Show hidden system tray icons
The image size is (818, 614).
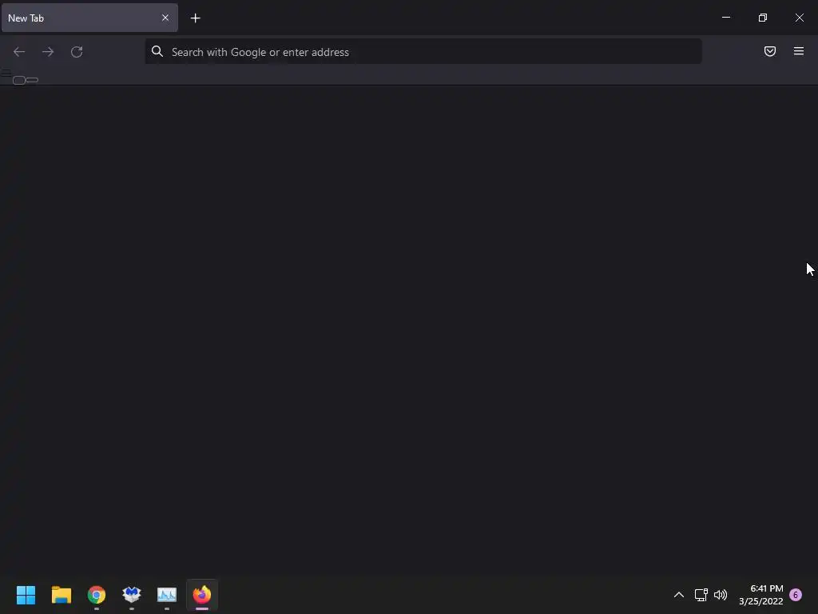click(679, 595)
